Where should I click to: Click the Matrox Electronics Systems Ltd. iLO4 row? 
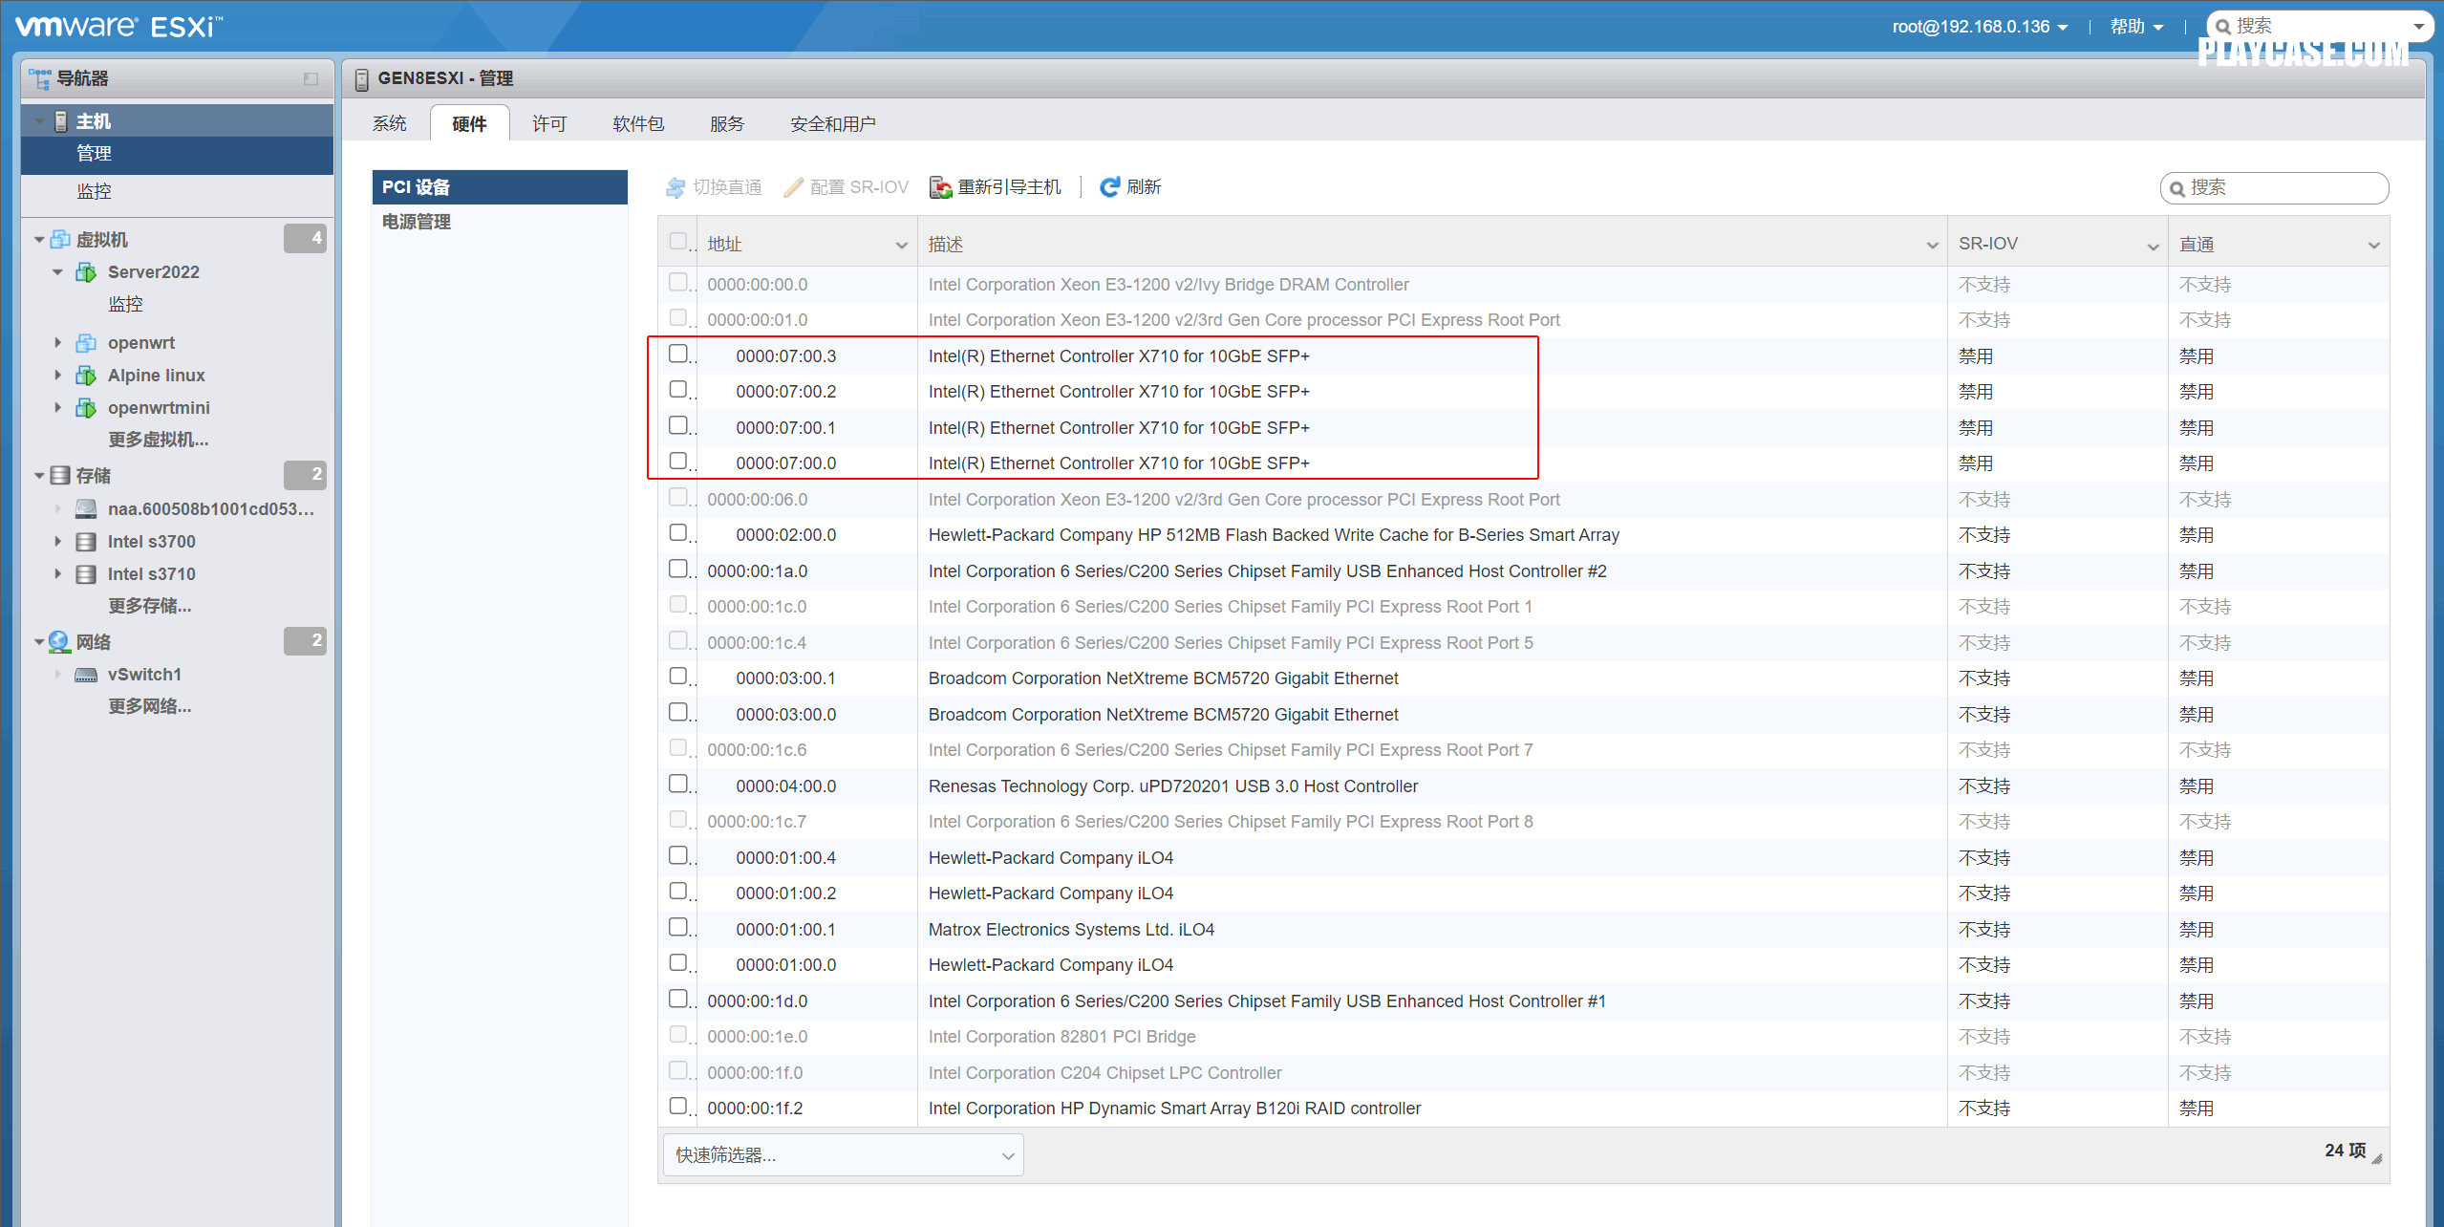pyautogui.click(x=1523, y=929)
